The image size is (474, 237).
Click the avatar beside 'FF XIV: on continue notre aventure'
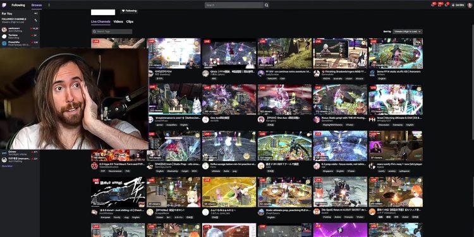coord(261,73)
